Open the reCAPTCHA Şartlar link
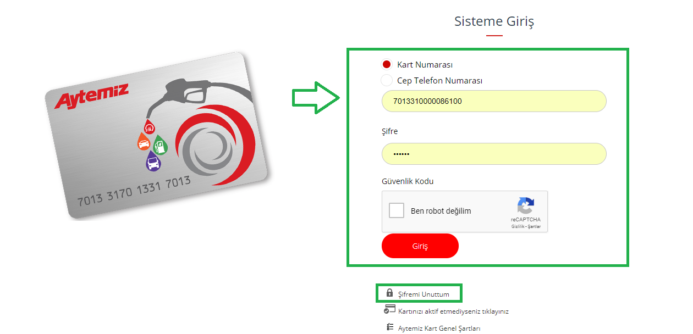 [x=534, y=226]
